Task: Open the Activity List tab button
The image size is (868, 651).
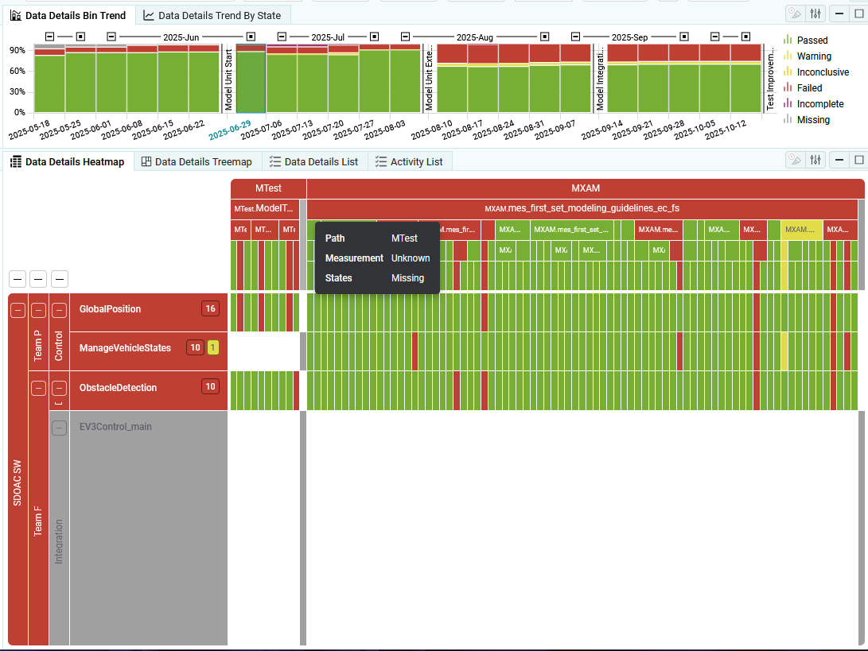Action: tap(410, 161)
